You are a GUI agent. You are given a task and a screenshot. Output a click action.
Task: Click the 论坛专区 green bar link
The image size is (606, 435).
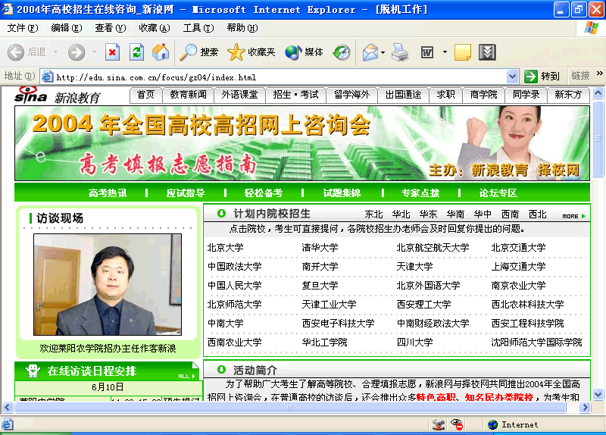[498, 192]
